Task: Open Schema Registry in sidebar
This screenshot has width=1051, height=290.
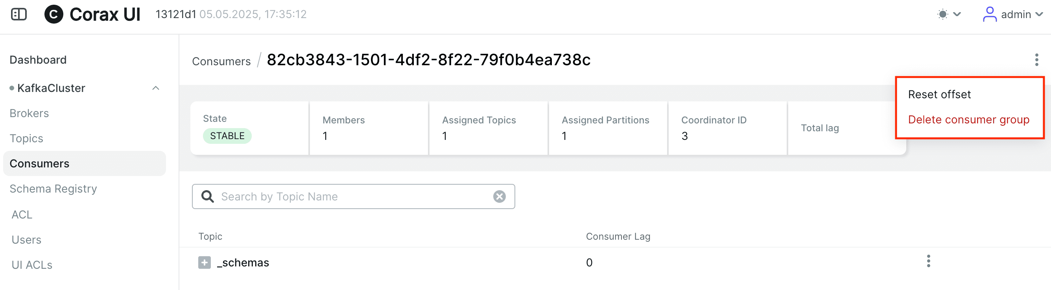Action: 53,189
